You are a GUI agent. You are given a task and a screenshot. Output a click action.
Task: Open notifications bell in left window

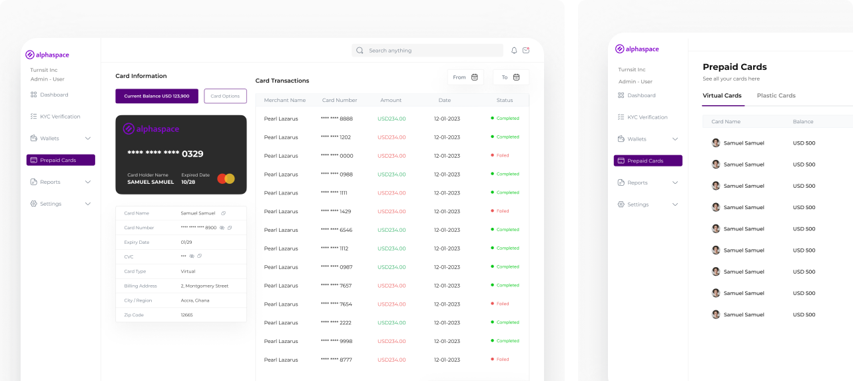pyautogui.click(x=514, y=51)
